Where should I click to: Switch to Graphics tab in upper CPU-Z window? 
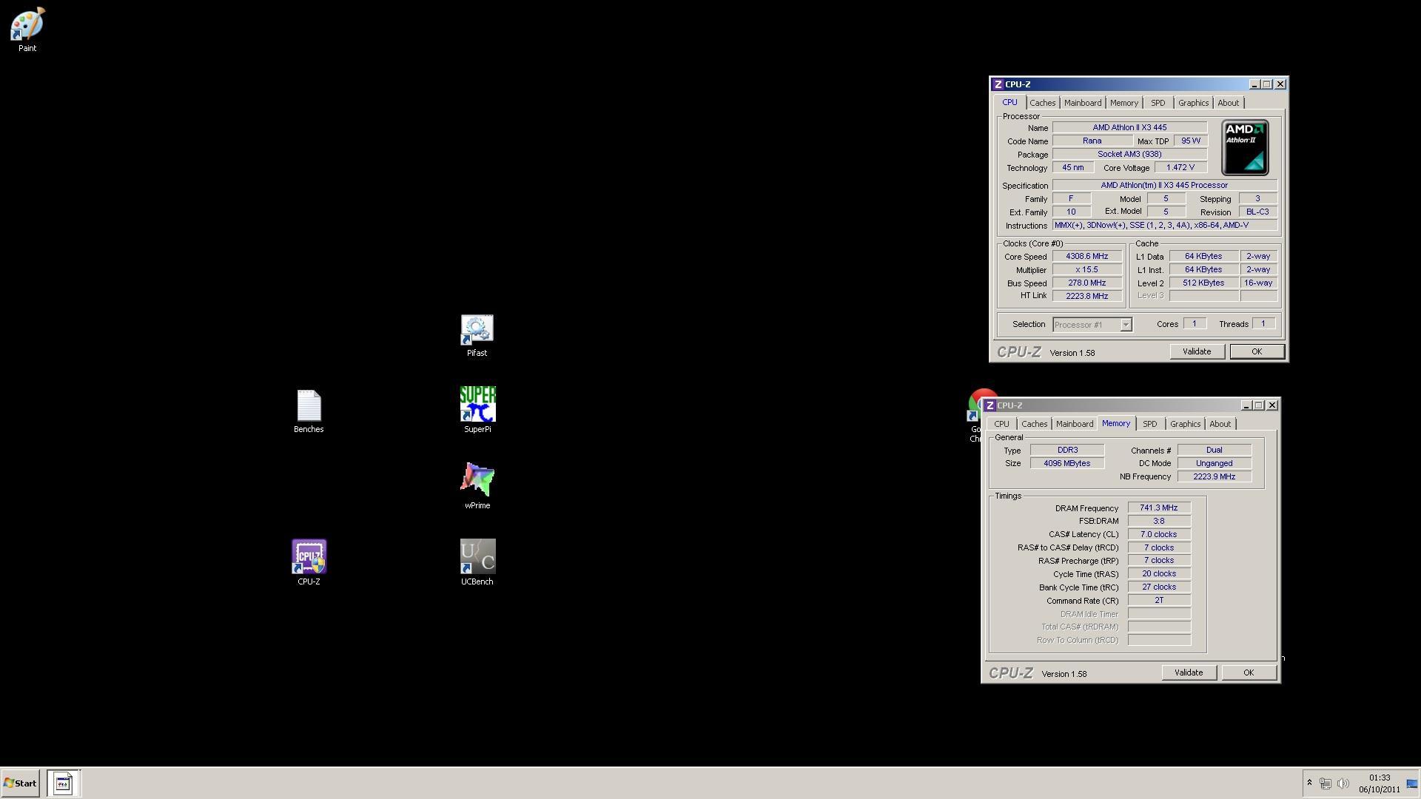[x=1193, y=103]
